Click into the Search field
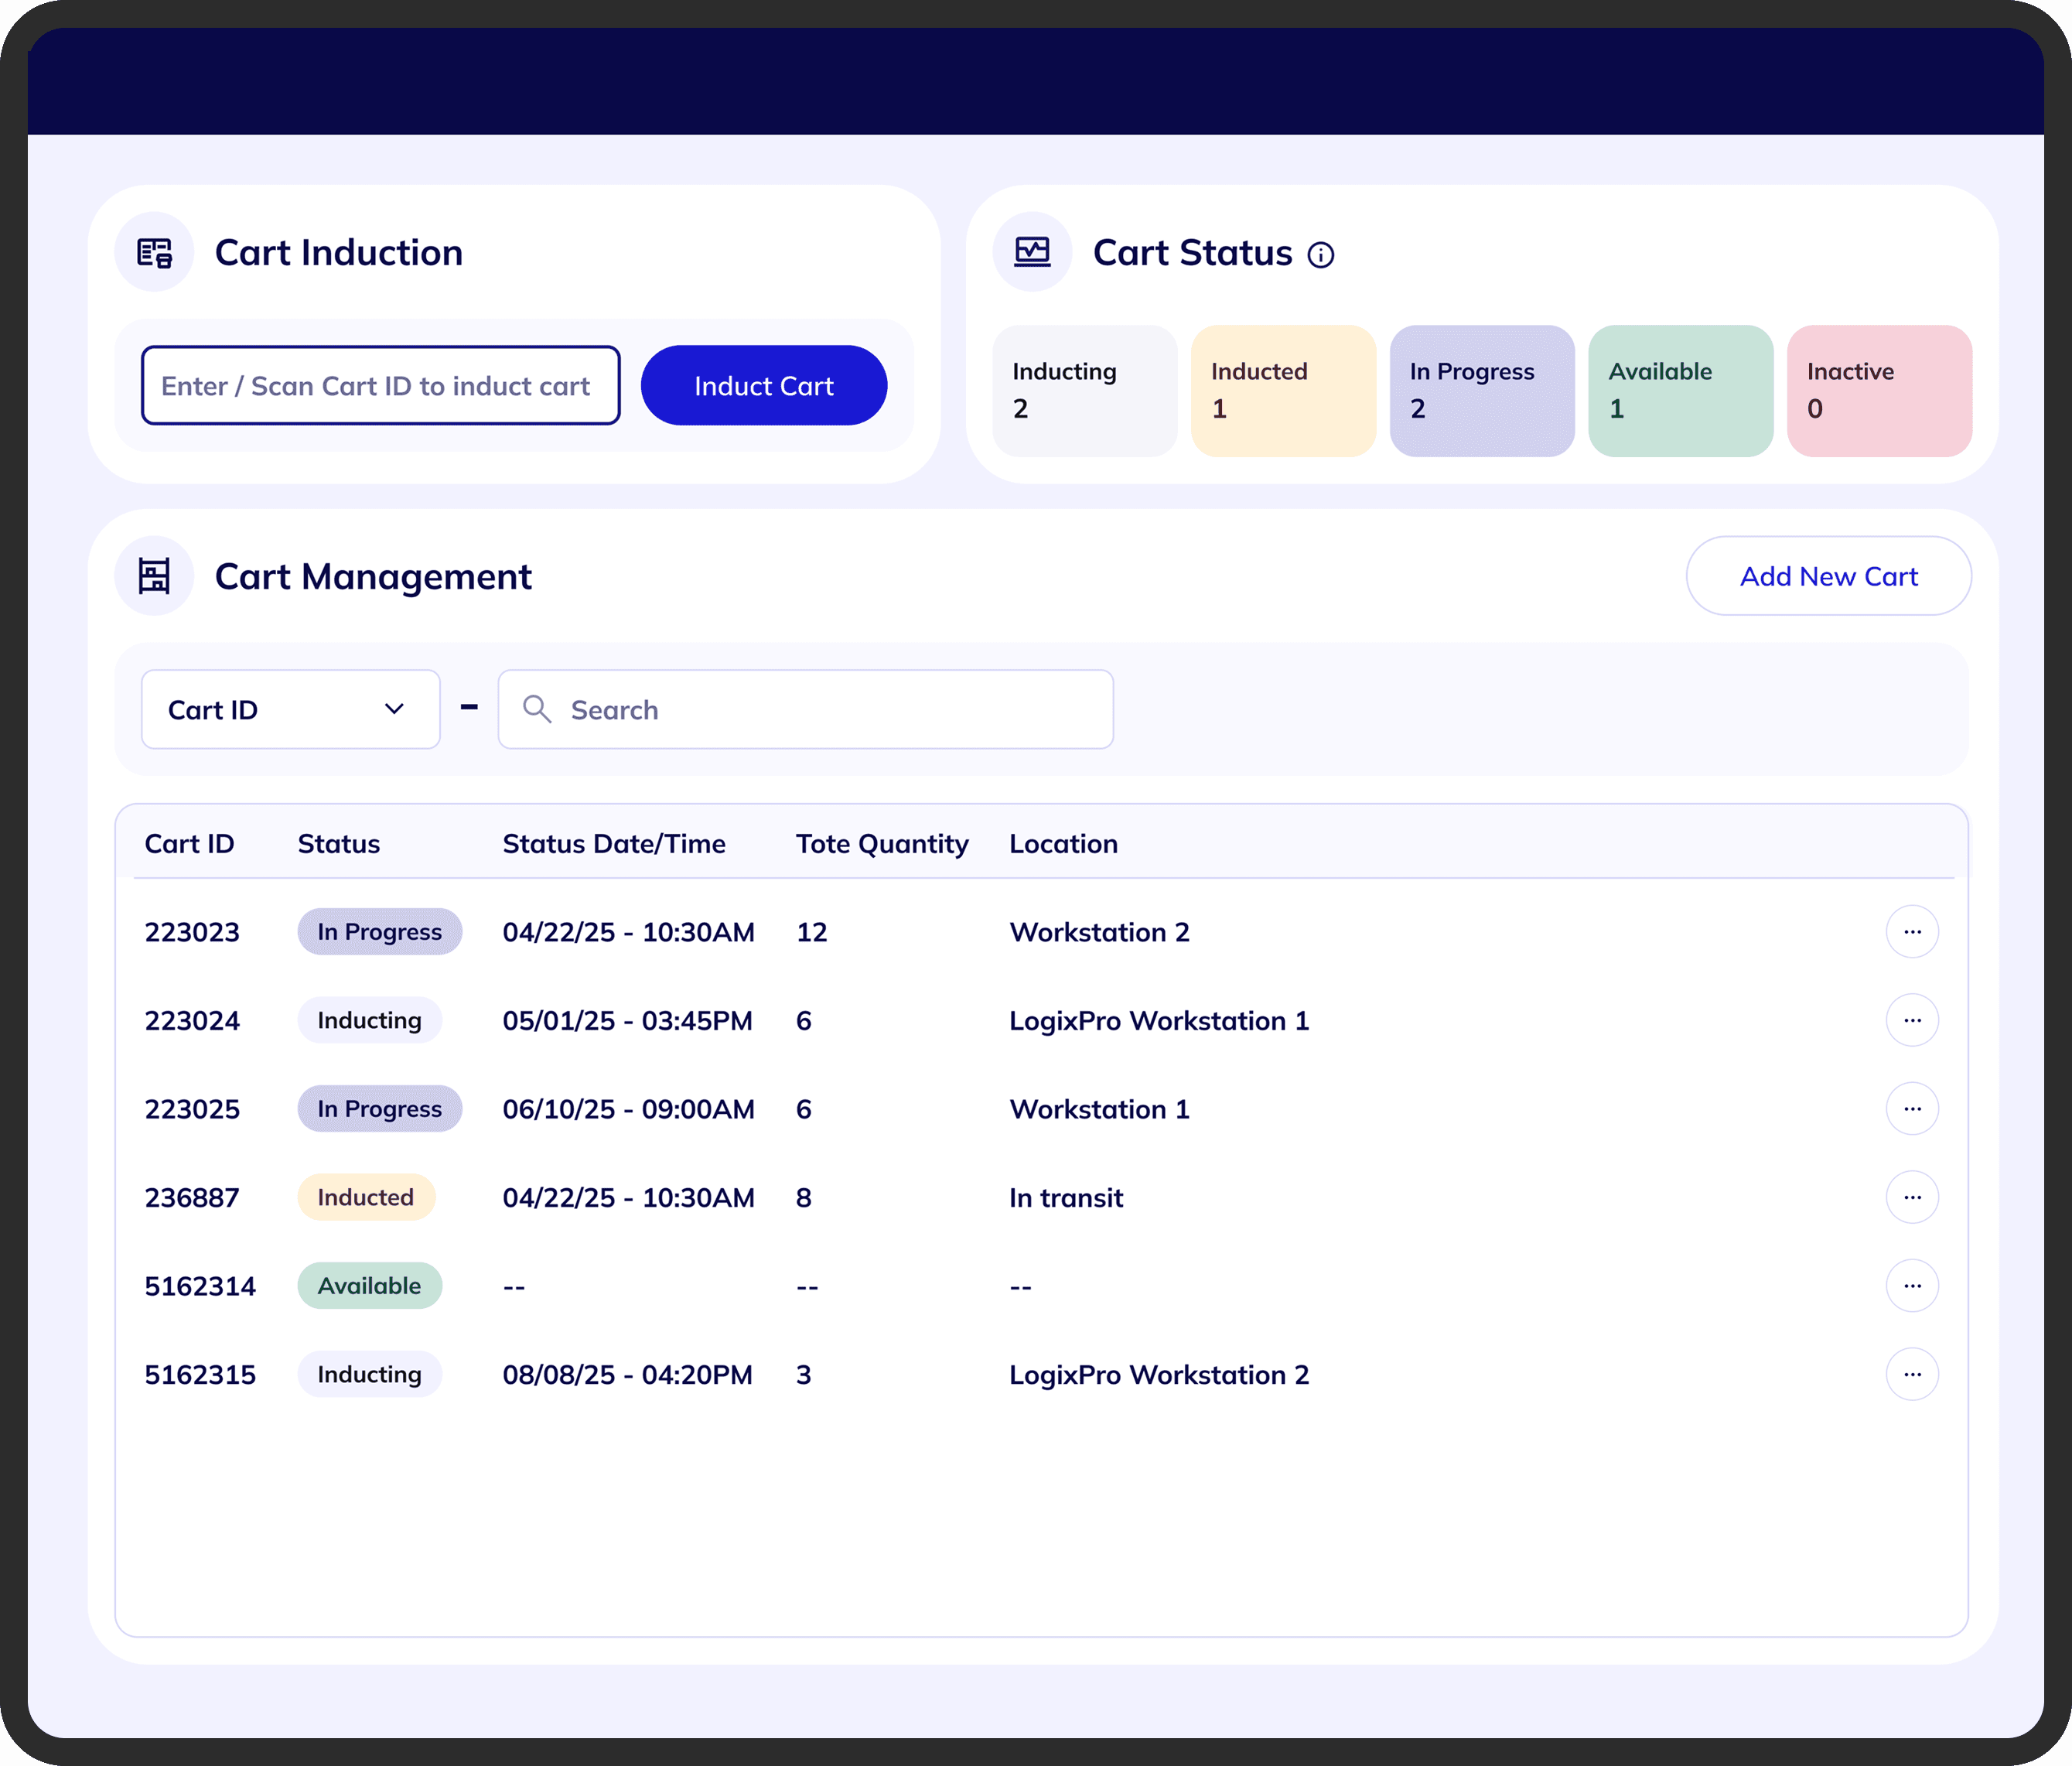This screenshot has width=2072, height=1766. (x=806, y=709)
